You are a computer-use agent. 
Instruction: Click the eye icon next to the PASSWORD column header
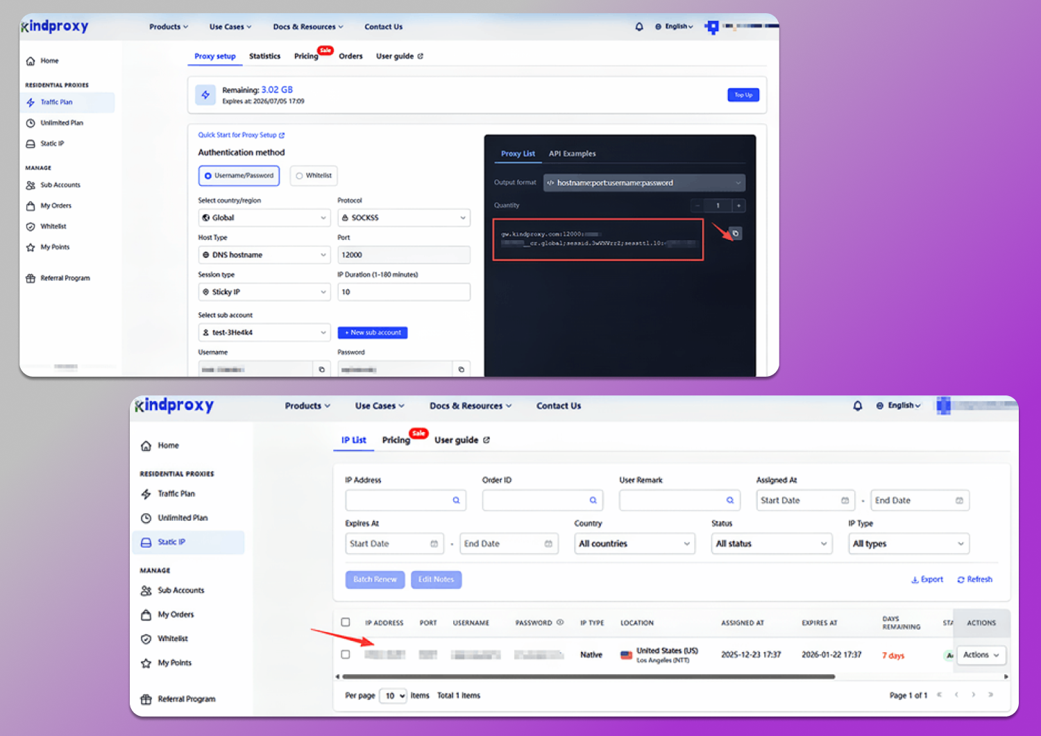[560, 622]
